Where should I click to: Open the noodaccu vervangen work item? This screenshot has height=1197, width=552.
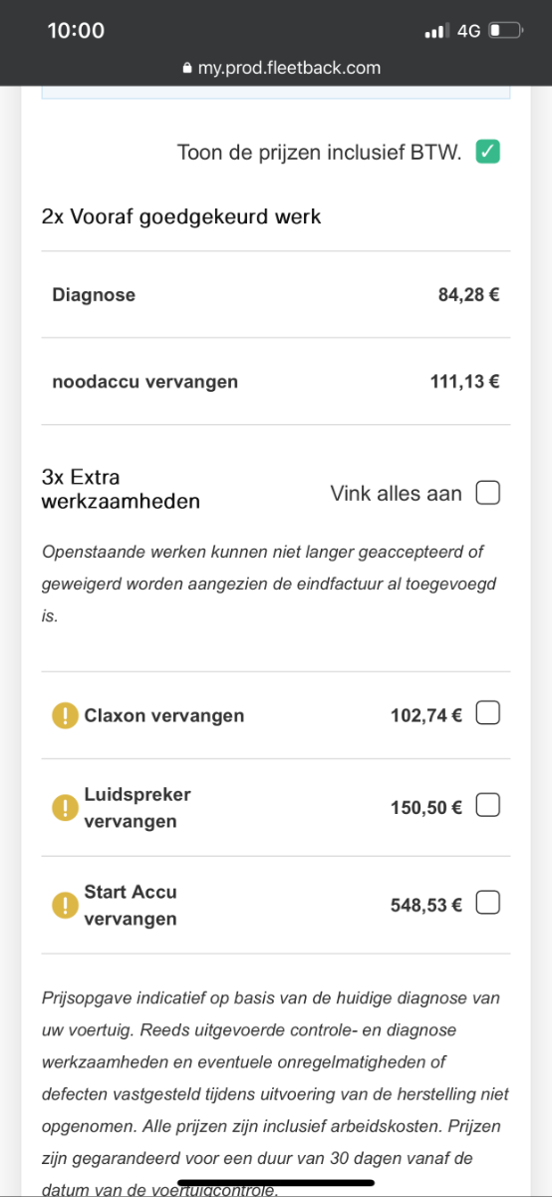tap(276, 382)
